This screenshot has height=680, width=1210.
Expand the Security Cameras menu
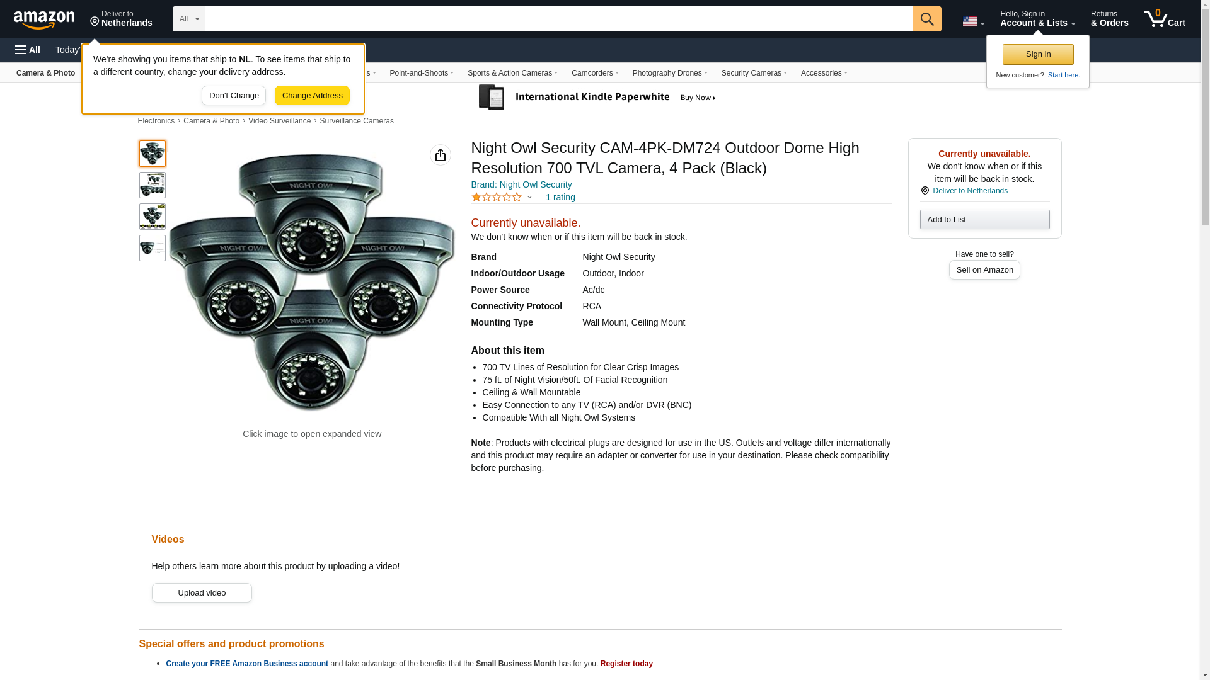click(x=754, y=73)
